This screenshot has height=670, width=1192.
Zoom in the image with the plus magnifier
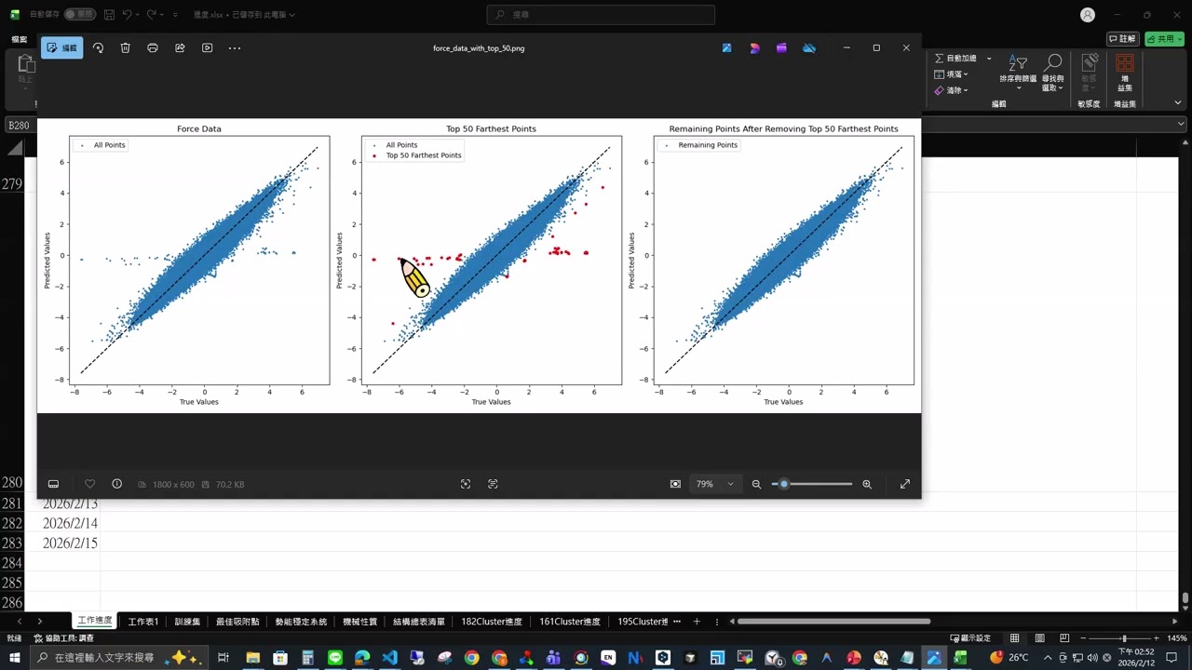click(867, 484)
